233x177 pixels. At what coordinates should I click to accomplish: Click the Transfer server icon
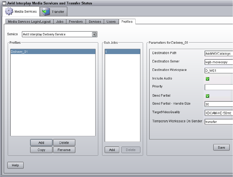(46, 12)
